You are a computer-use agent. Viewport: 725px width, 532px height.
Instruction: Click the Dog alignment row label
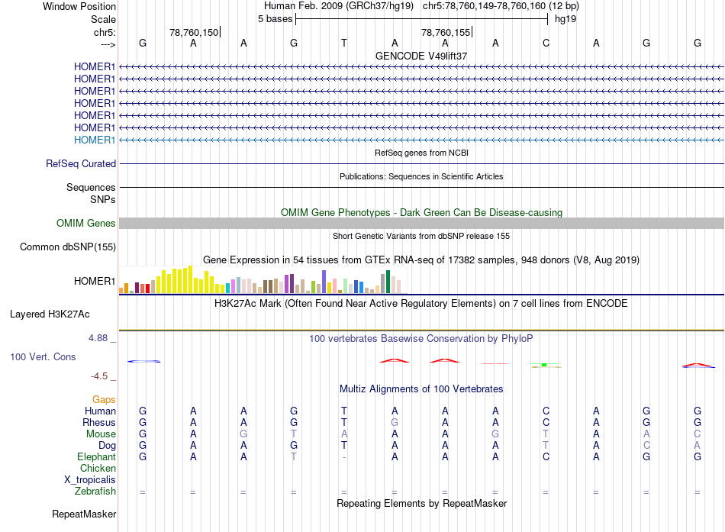point(107,446)
